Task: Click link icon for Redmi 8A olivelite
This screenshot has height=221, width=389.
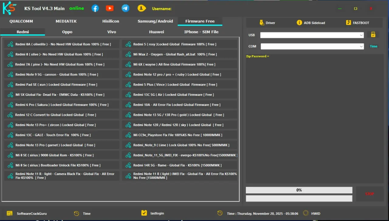Action: pos(10,44)
